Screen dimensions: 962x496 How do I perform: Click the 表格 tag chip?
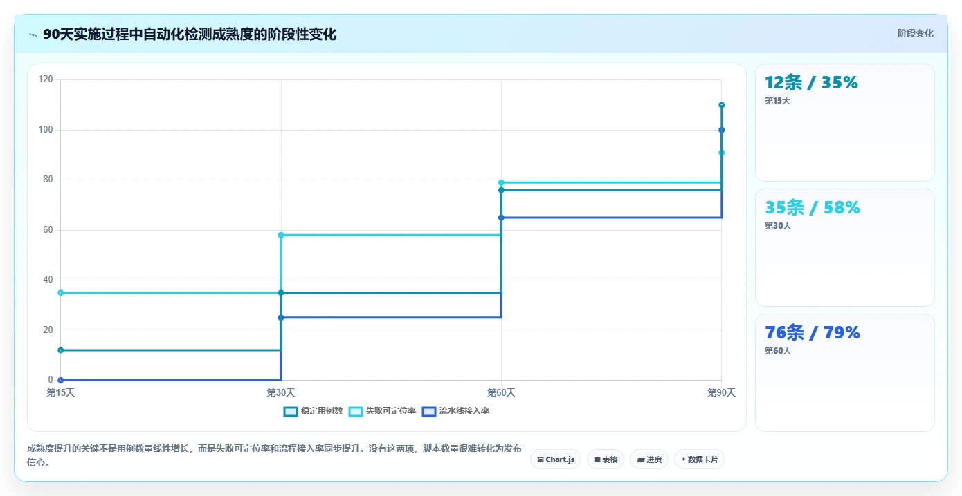tap(606, 459)
